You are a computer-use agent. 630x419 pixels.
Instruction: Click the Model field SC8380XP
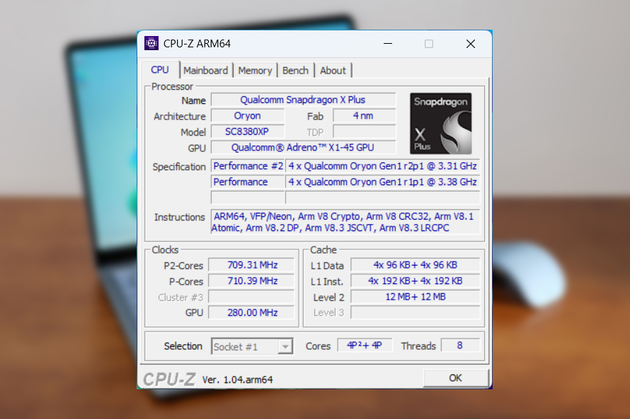click(247, 132)
